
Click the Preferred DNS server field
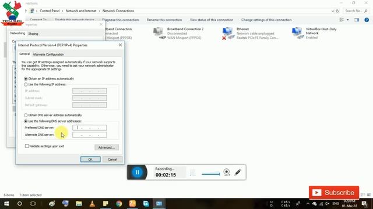click(90, 128)
